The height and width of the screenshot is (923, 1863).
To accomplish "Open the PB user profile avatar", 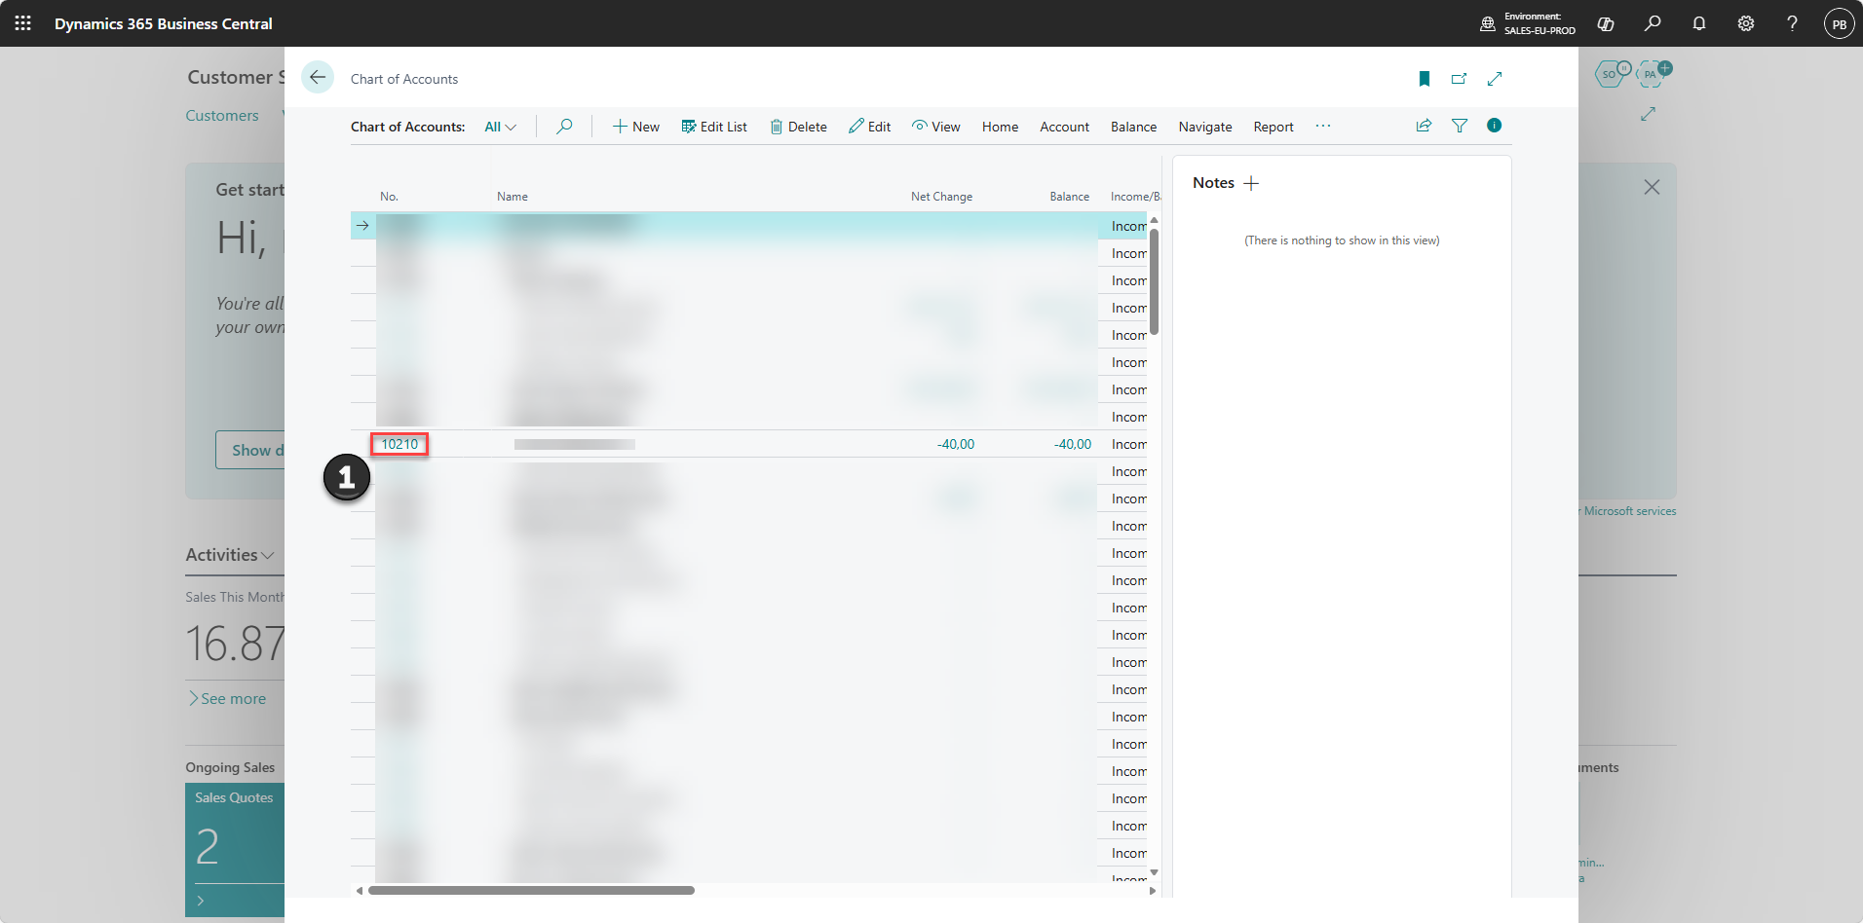I will [x=1839, y=23].
